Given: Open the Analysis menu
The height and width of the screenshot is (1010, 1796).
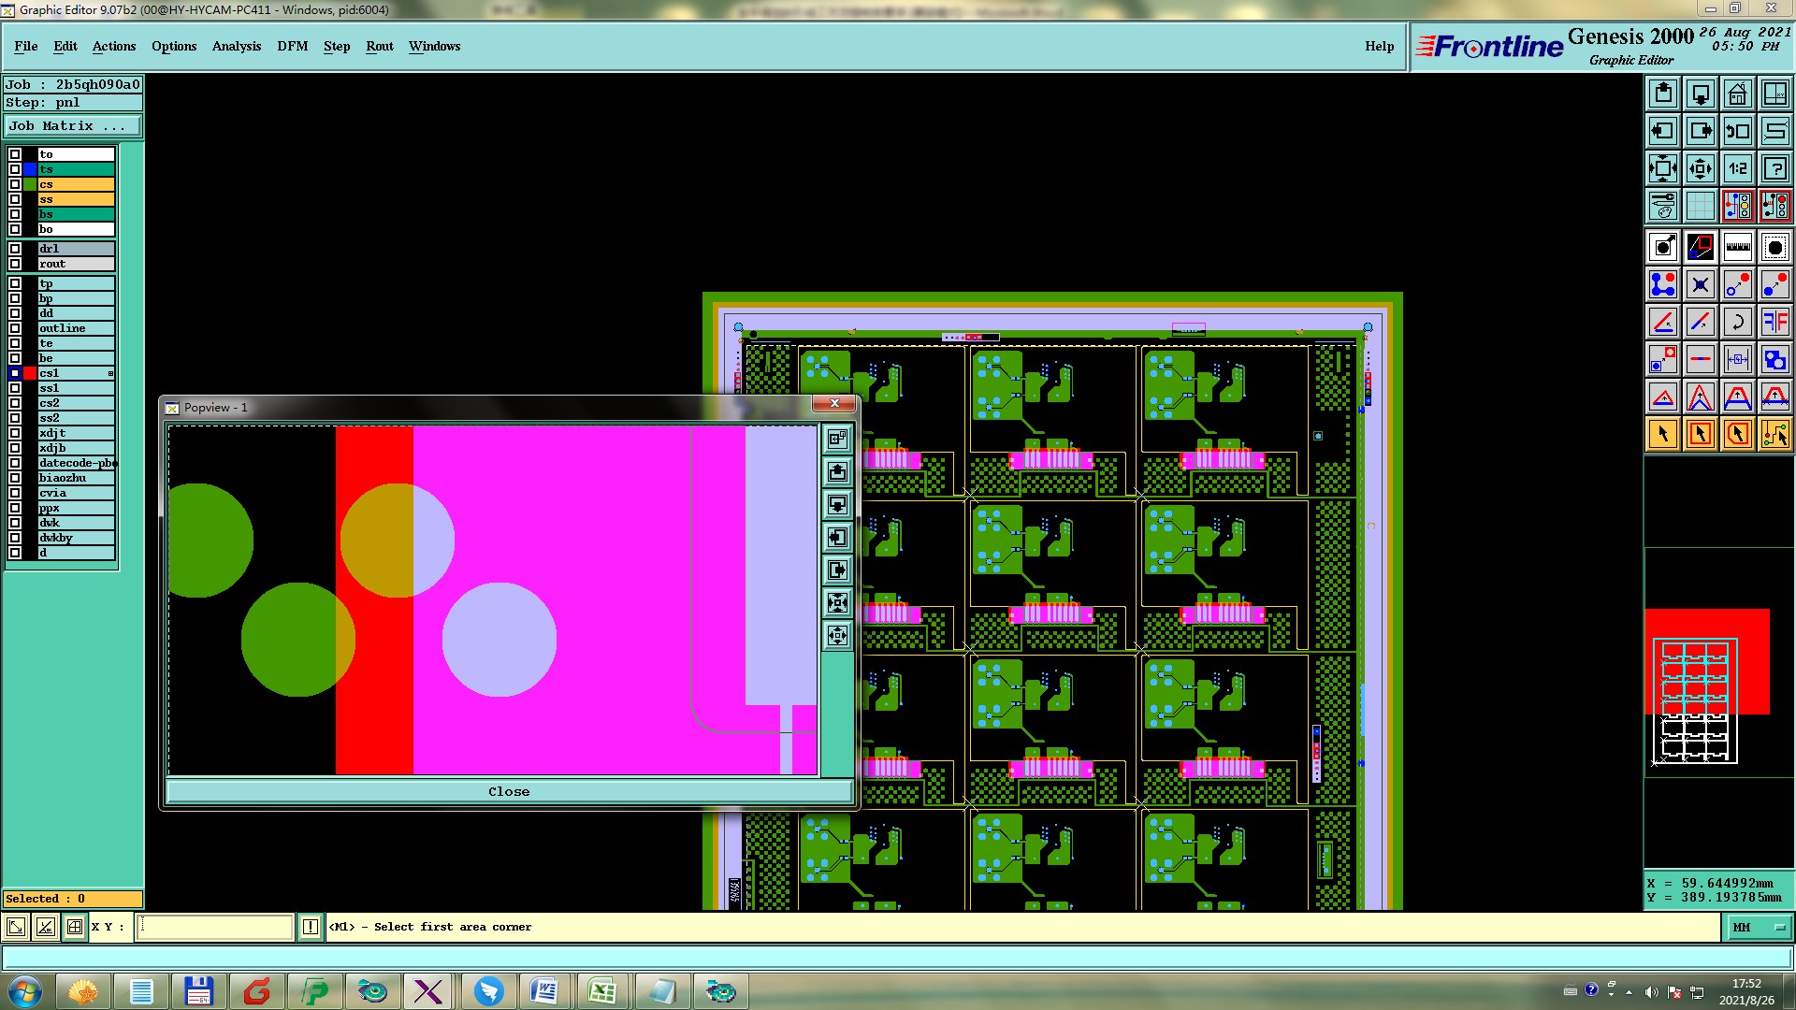Looking at the screenshot, I should coord(236,46).
